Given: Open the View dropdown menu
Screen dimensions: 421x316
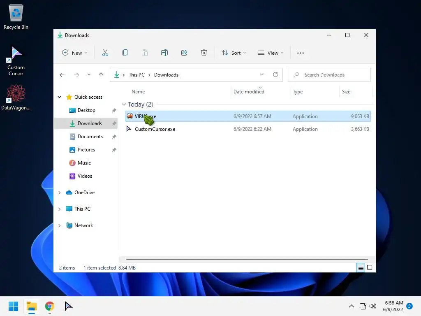Looking at the screenshot, I should [271, 53].
